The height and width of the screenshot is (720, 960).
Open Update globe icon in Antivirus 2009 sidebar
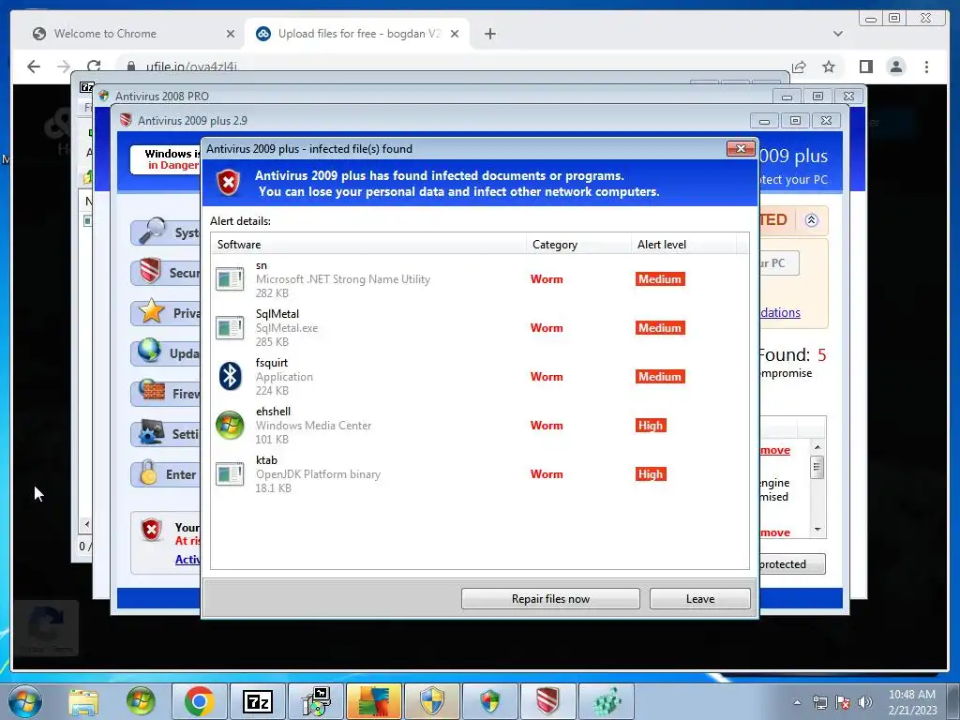pyautogui.click(x=149, y=352)
